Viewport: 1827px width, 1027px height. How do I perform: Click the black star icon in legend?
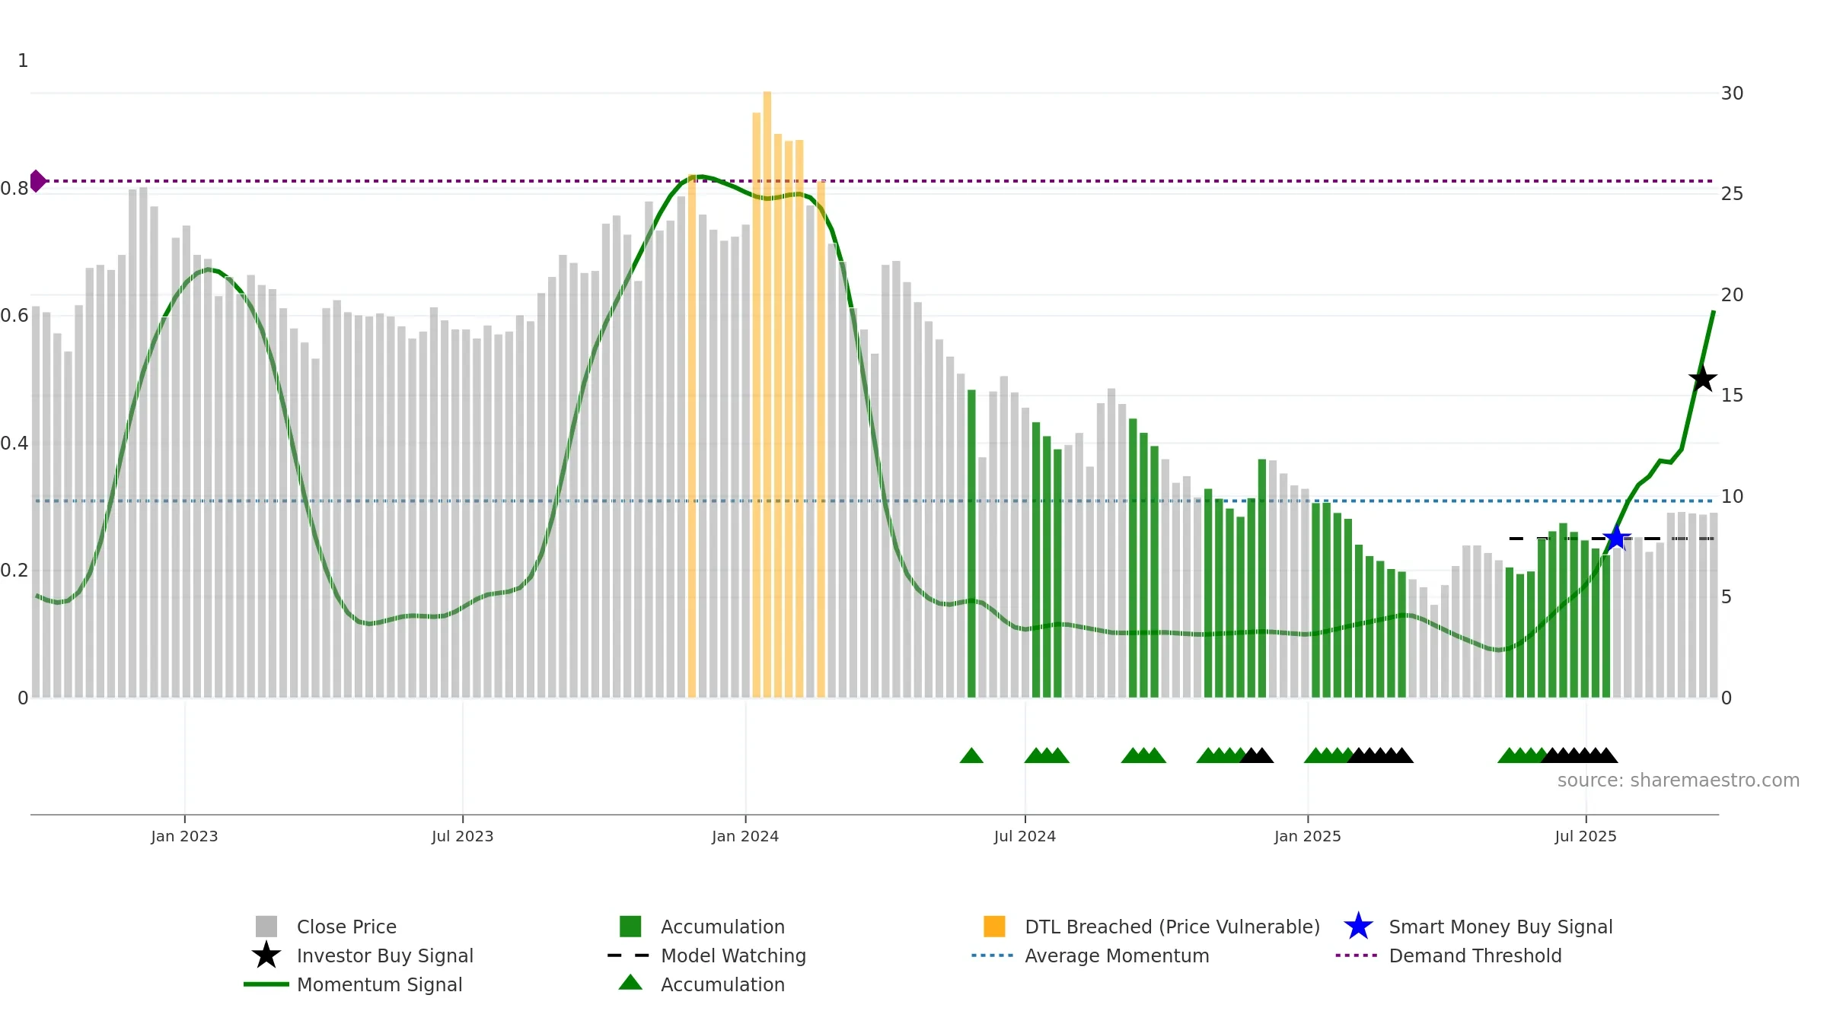[x=266, y=955]
